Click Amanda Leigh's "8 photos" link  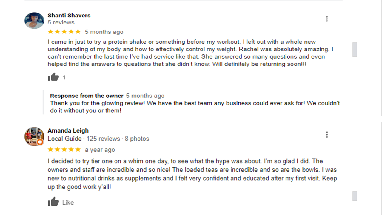[x=137, y=139]
